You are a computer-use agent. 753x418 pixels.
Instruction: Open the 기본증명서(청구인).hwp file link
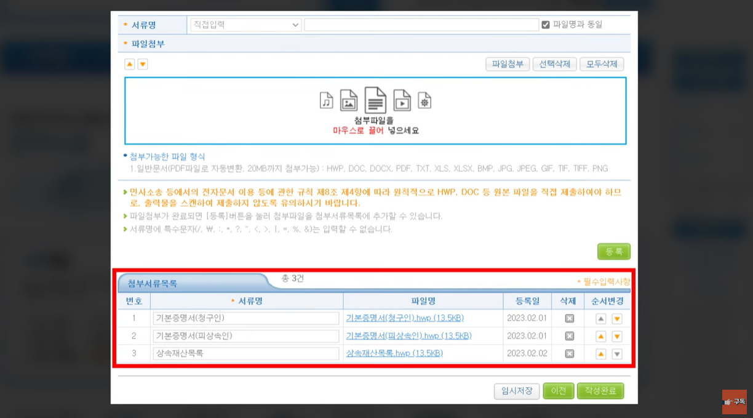(405, 318)
